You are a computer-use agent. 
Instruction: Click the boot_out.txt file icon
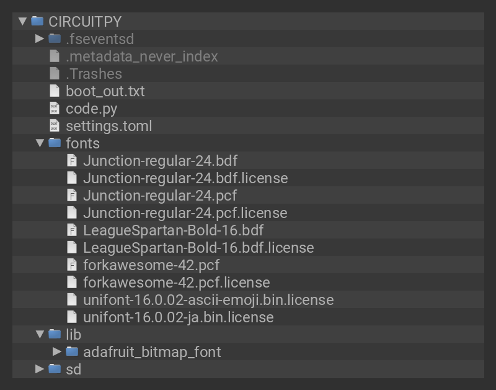[x=55, y=91]
